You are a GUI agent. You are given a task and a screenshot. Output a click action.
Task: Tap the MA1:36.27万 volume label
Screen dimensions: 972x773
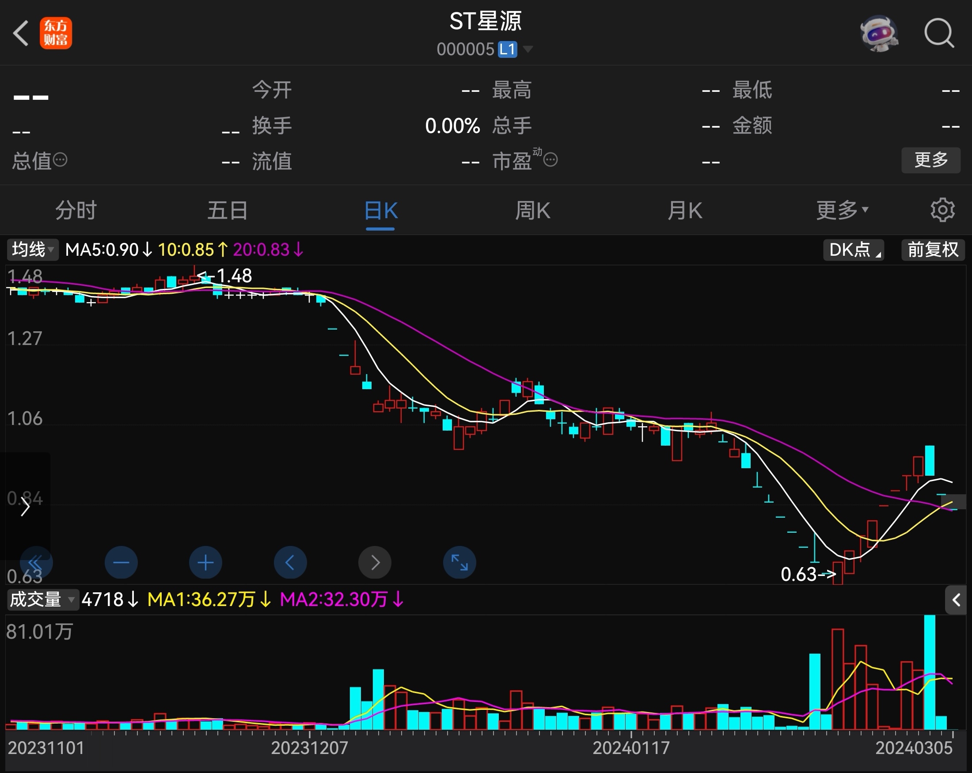[x=209, y=600]
